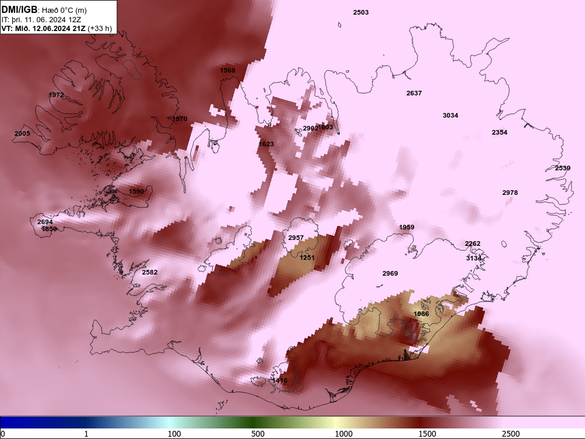Click the DMI/IGB title text
Viewport: 585px width, 439px height.
click(x=19, y=10)
